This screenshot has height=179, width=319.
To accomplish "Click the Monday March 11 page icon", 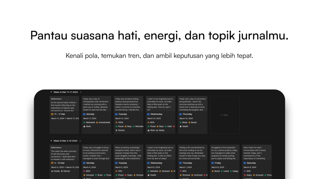I will (x=84, y=114).
